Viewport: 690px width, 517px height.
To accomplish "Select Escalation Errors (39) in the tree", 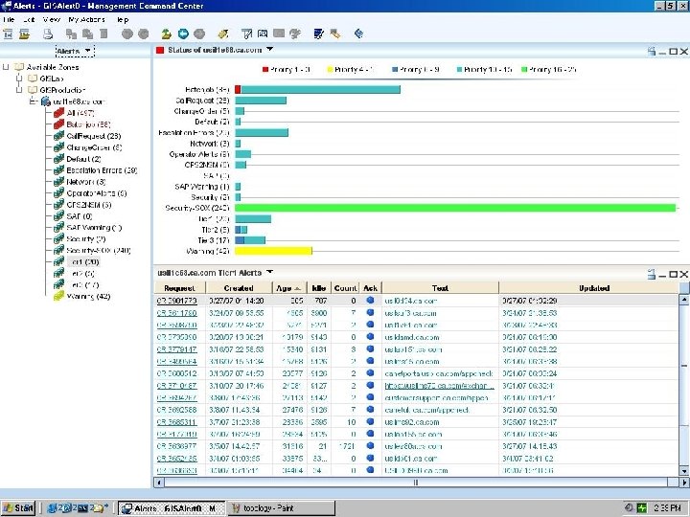I will [x=102, y=170].
